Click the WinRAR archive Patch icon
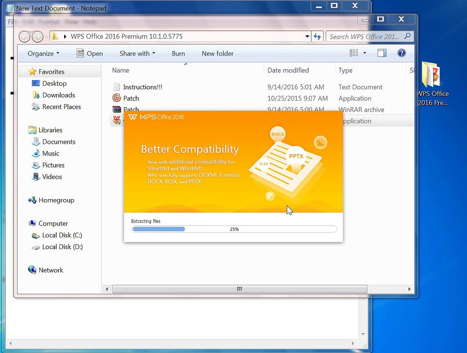Viewport: 467px width, 353px height. pyautogui.click(x=116, y=108)
